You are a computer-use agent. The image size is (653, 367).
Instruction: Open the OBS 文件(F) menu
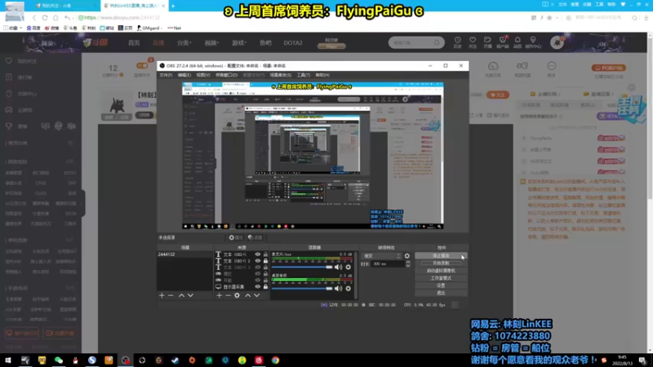click(x=166, y=75)
